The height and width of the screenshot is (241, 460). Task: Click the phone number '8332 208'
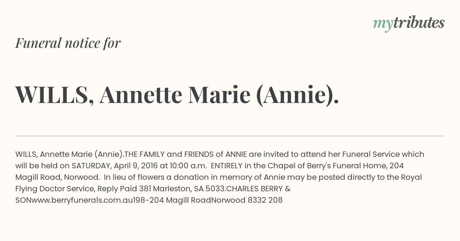(265, 200)
